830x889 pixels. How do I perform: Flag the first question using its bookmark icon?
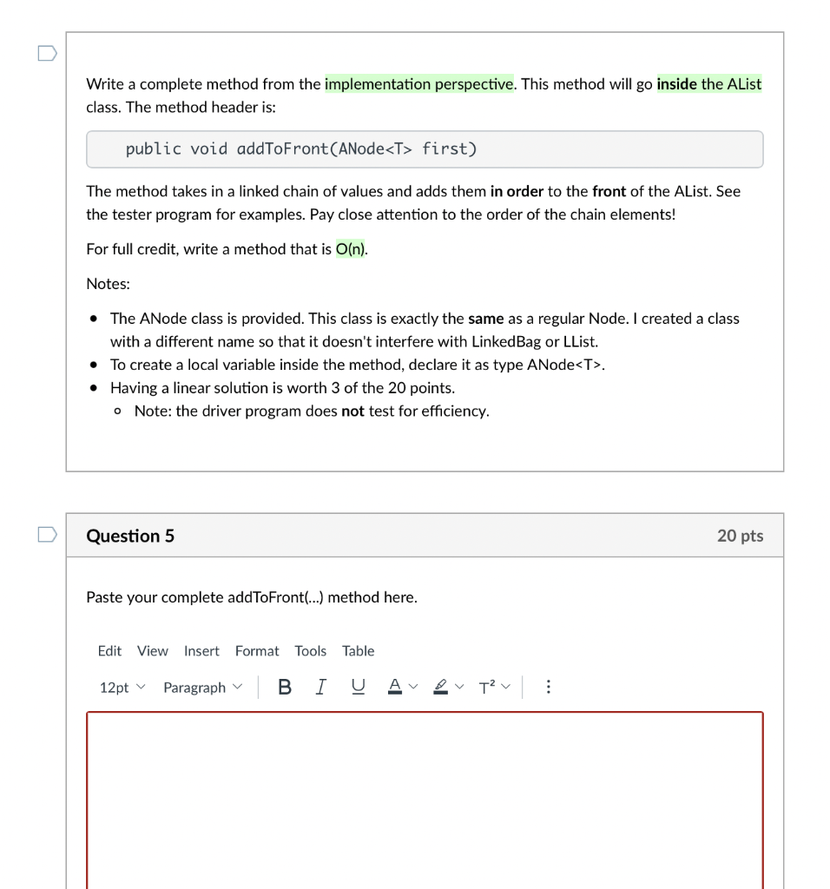coord(48,53)
